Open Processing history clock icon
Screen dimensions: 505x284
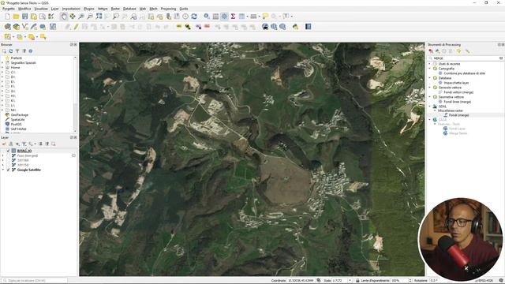pyautogui.click(x=444, y=51)
